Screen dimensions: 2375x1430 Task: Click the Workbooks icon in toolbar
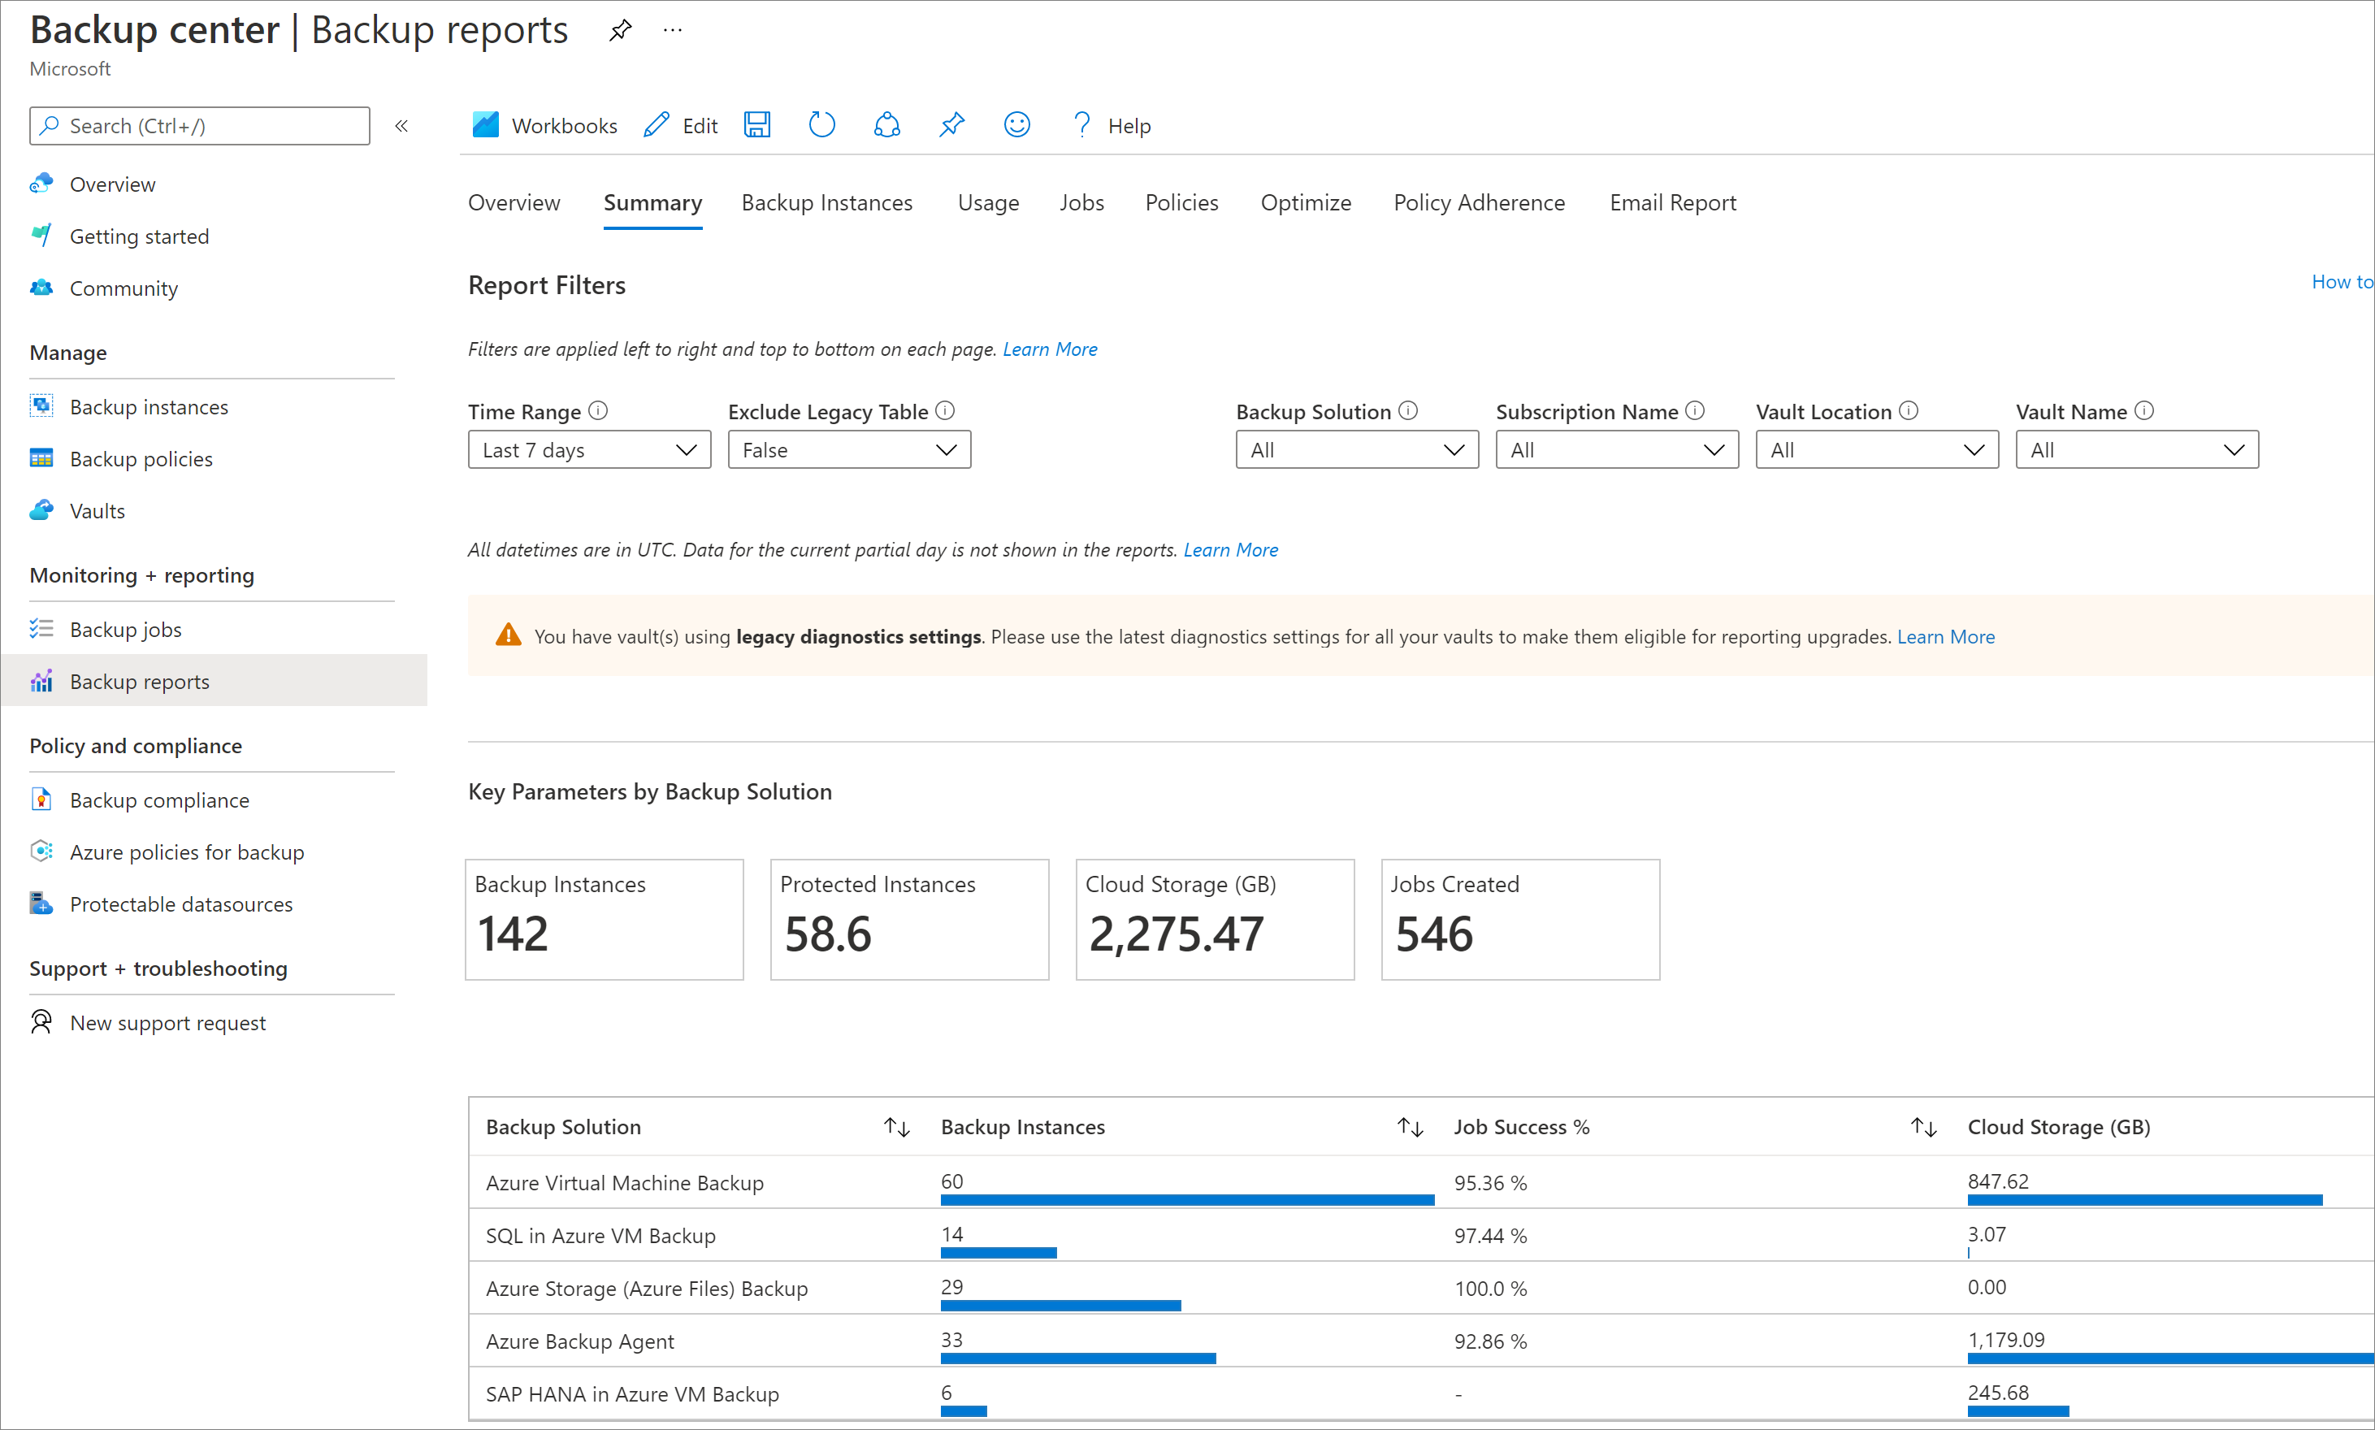tap(483, 123)
